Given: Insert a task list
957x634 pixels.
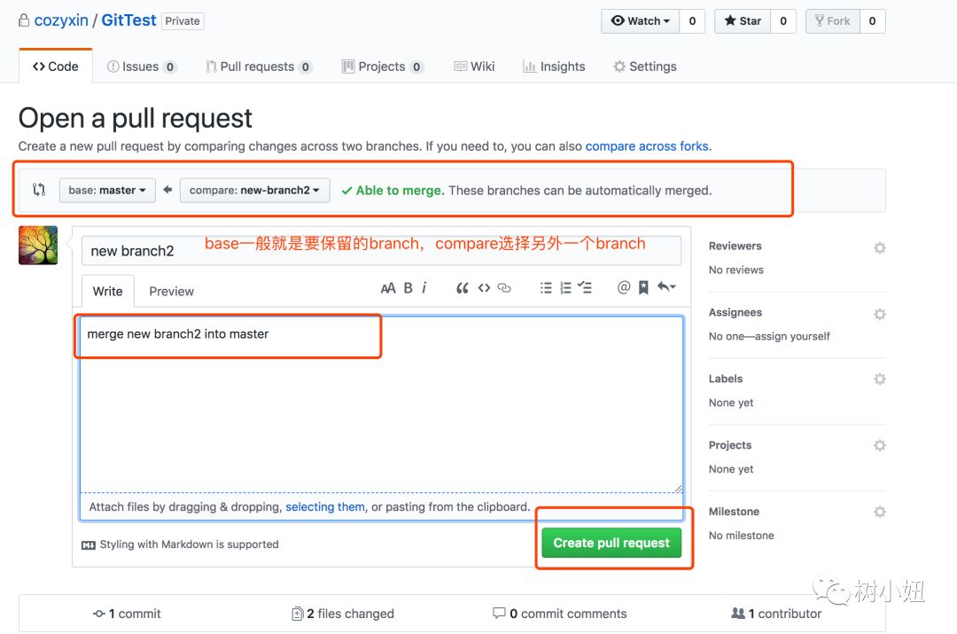Looking at the screenshot, I should click(x=585, y=287).
